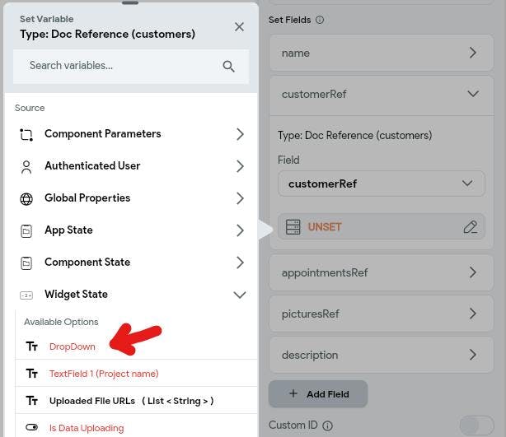
Task: Click the App State icon
Action: click(26, 230)
